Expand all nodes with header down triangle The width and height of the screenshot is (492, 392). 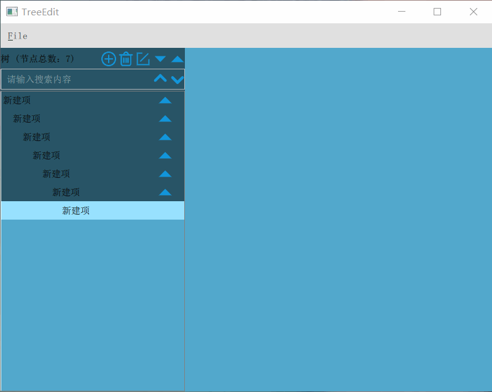click(160, 59)
